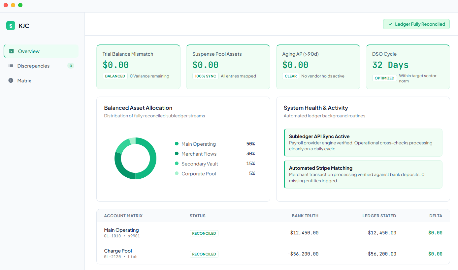Click the Suspense Pool Assets $0.00 value
The width and height of the screenshot is (458, 270).
206,65
